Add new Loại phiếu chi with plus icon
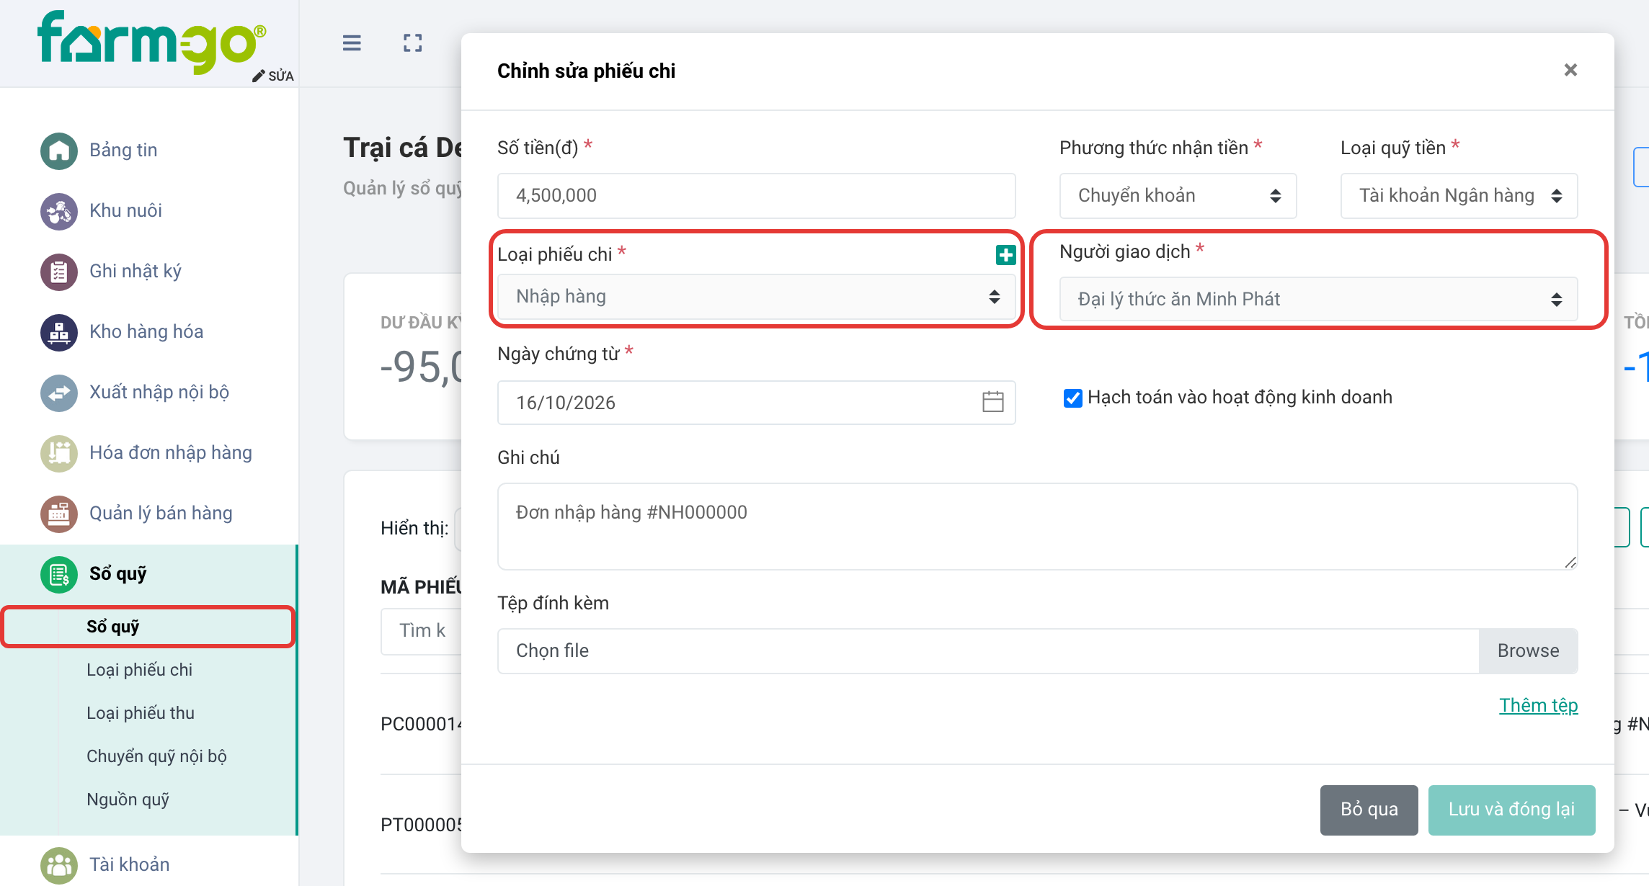Screen dimensions: 1649x886 click(1006, 254)
